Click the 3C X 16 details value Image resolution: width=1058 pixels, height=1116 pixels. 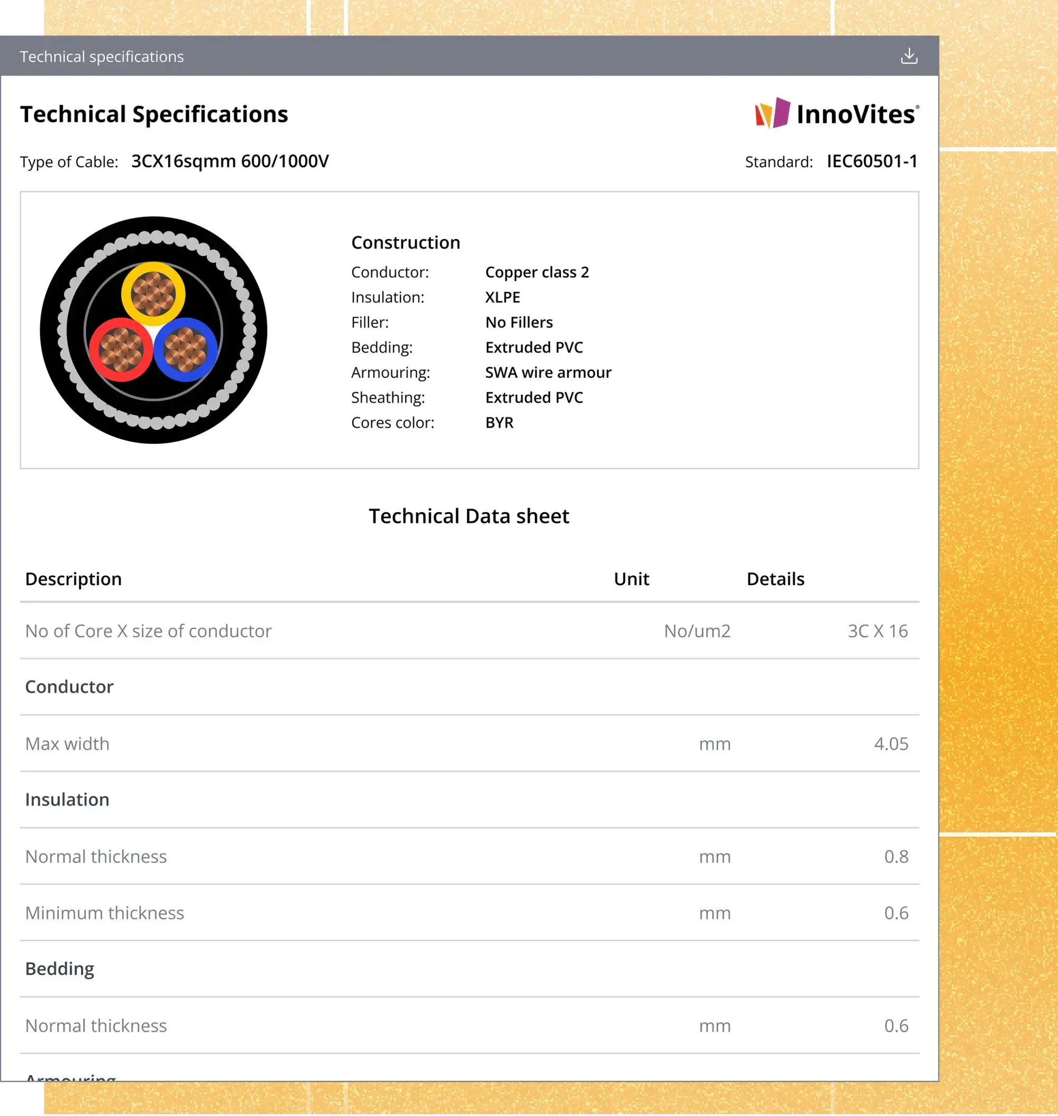click(x=878, y=631)
